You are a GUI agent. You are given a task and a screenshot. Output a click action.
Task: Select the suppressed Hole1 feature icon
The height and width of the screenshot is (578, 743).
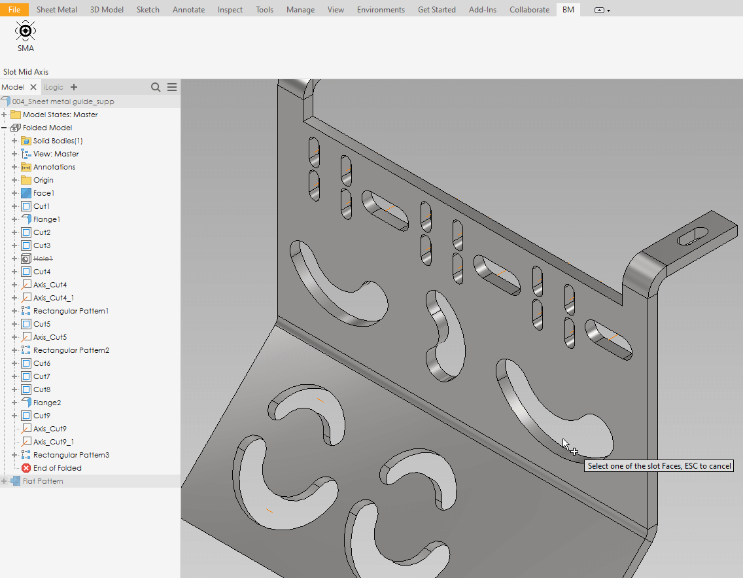pyautogui.click(x=26, y=259)
